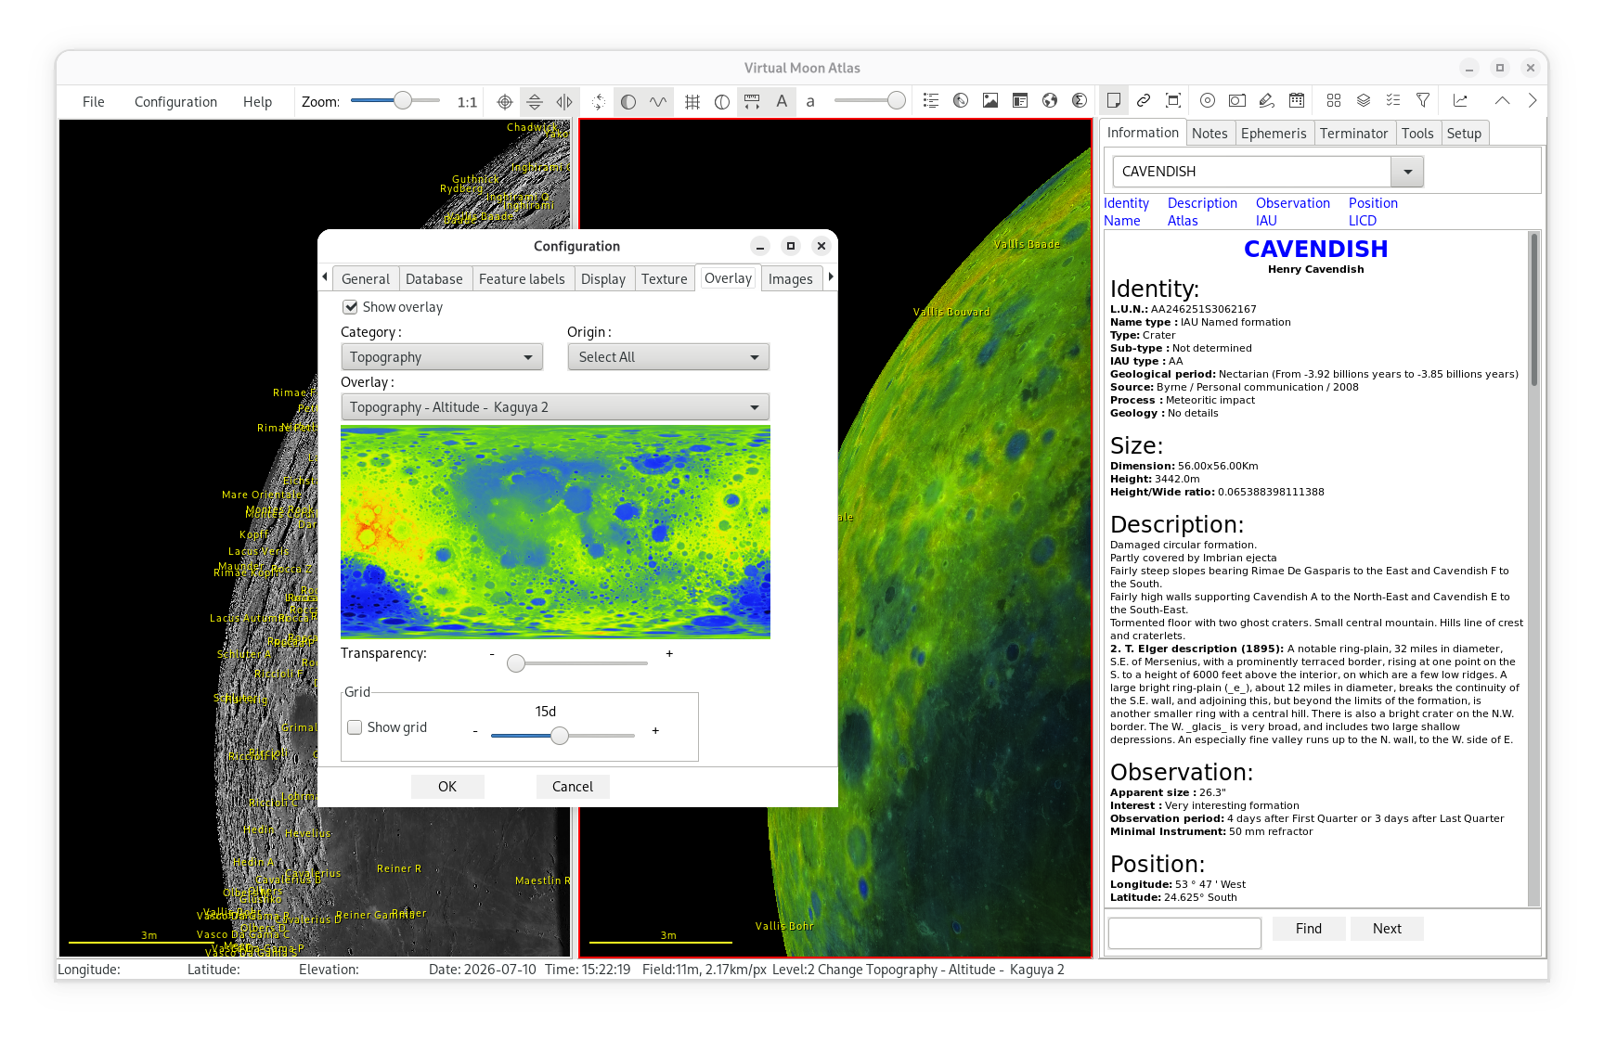This screenshot has height=1041, width=1604.
Task: Click the Next search button
Action: pyautogui.click(x=1387, y=929)
